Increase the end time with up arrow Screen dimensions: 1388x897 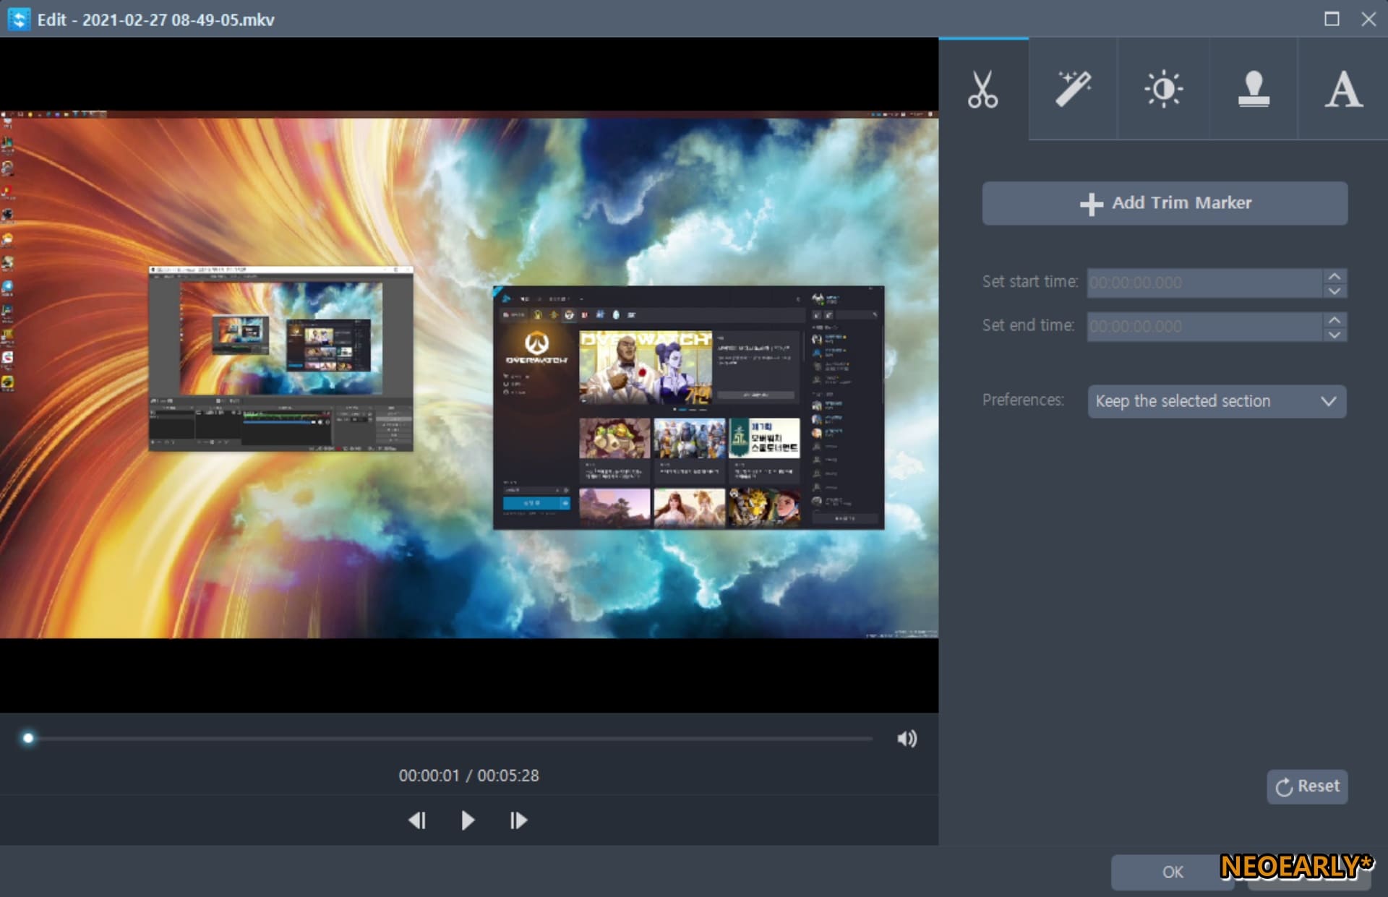point(1335,319)
